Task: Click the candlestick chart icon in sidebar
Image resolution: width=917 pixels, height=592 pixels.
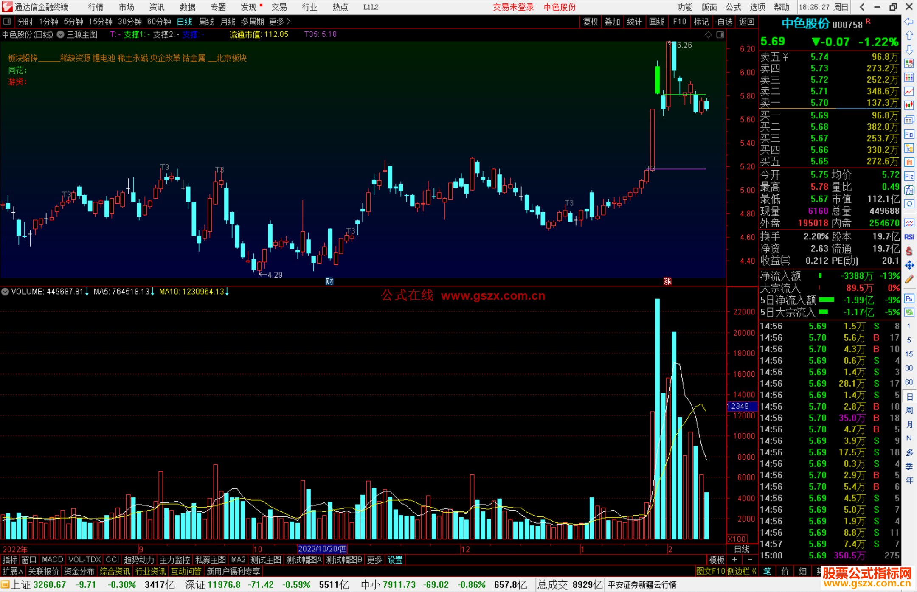Action: 909,105
